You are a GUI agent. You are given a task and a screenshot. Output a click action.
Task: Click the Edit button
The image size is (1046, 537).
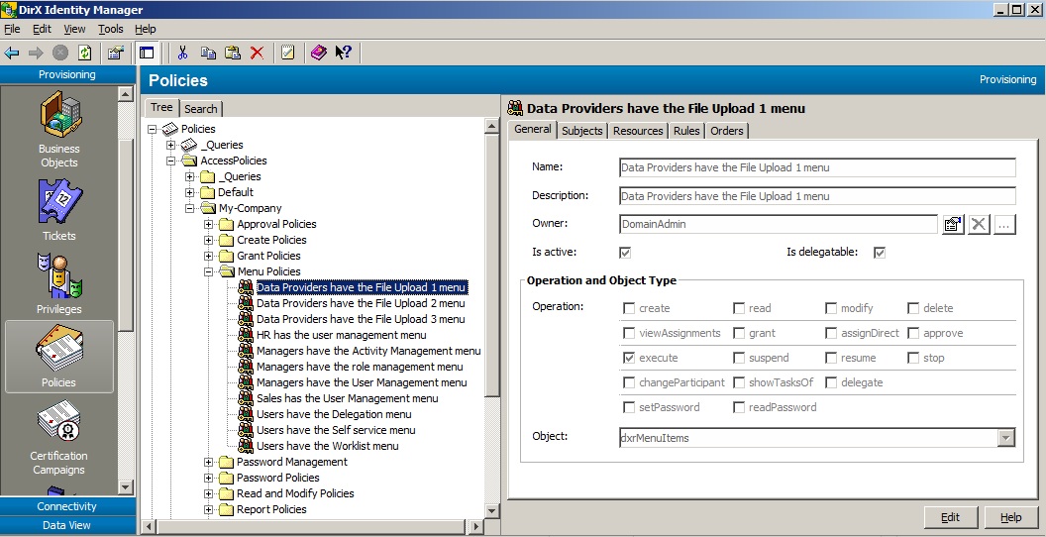coord(950,517)
